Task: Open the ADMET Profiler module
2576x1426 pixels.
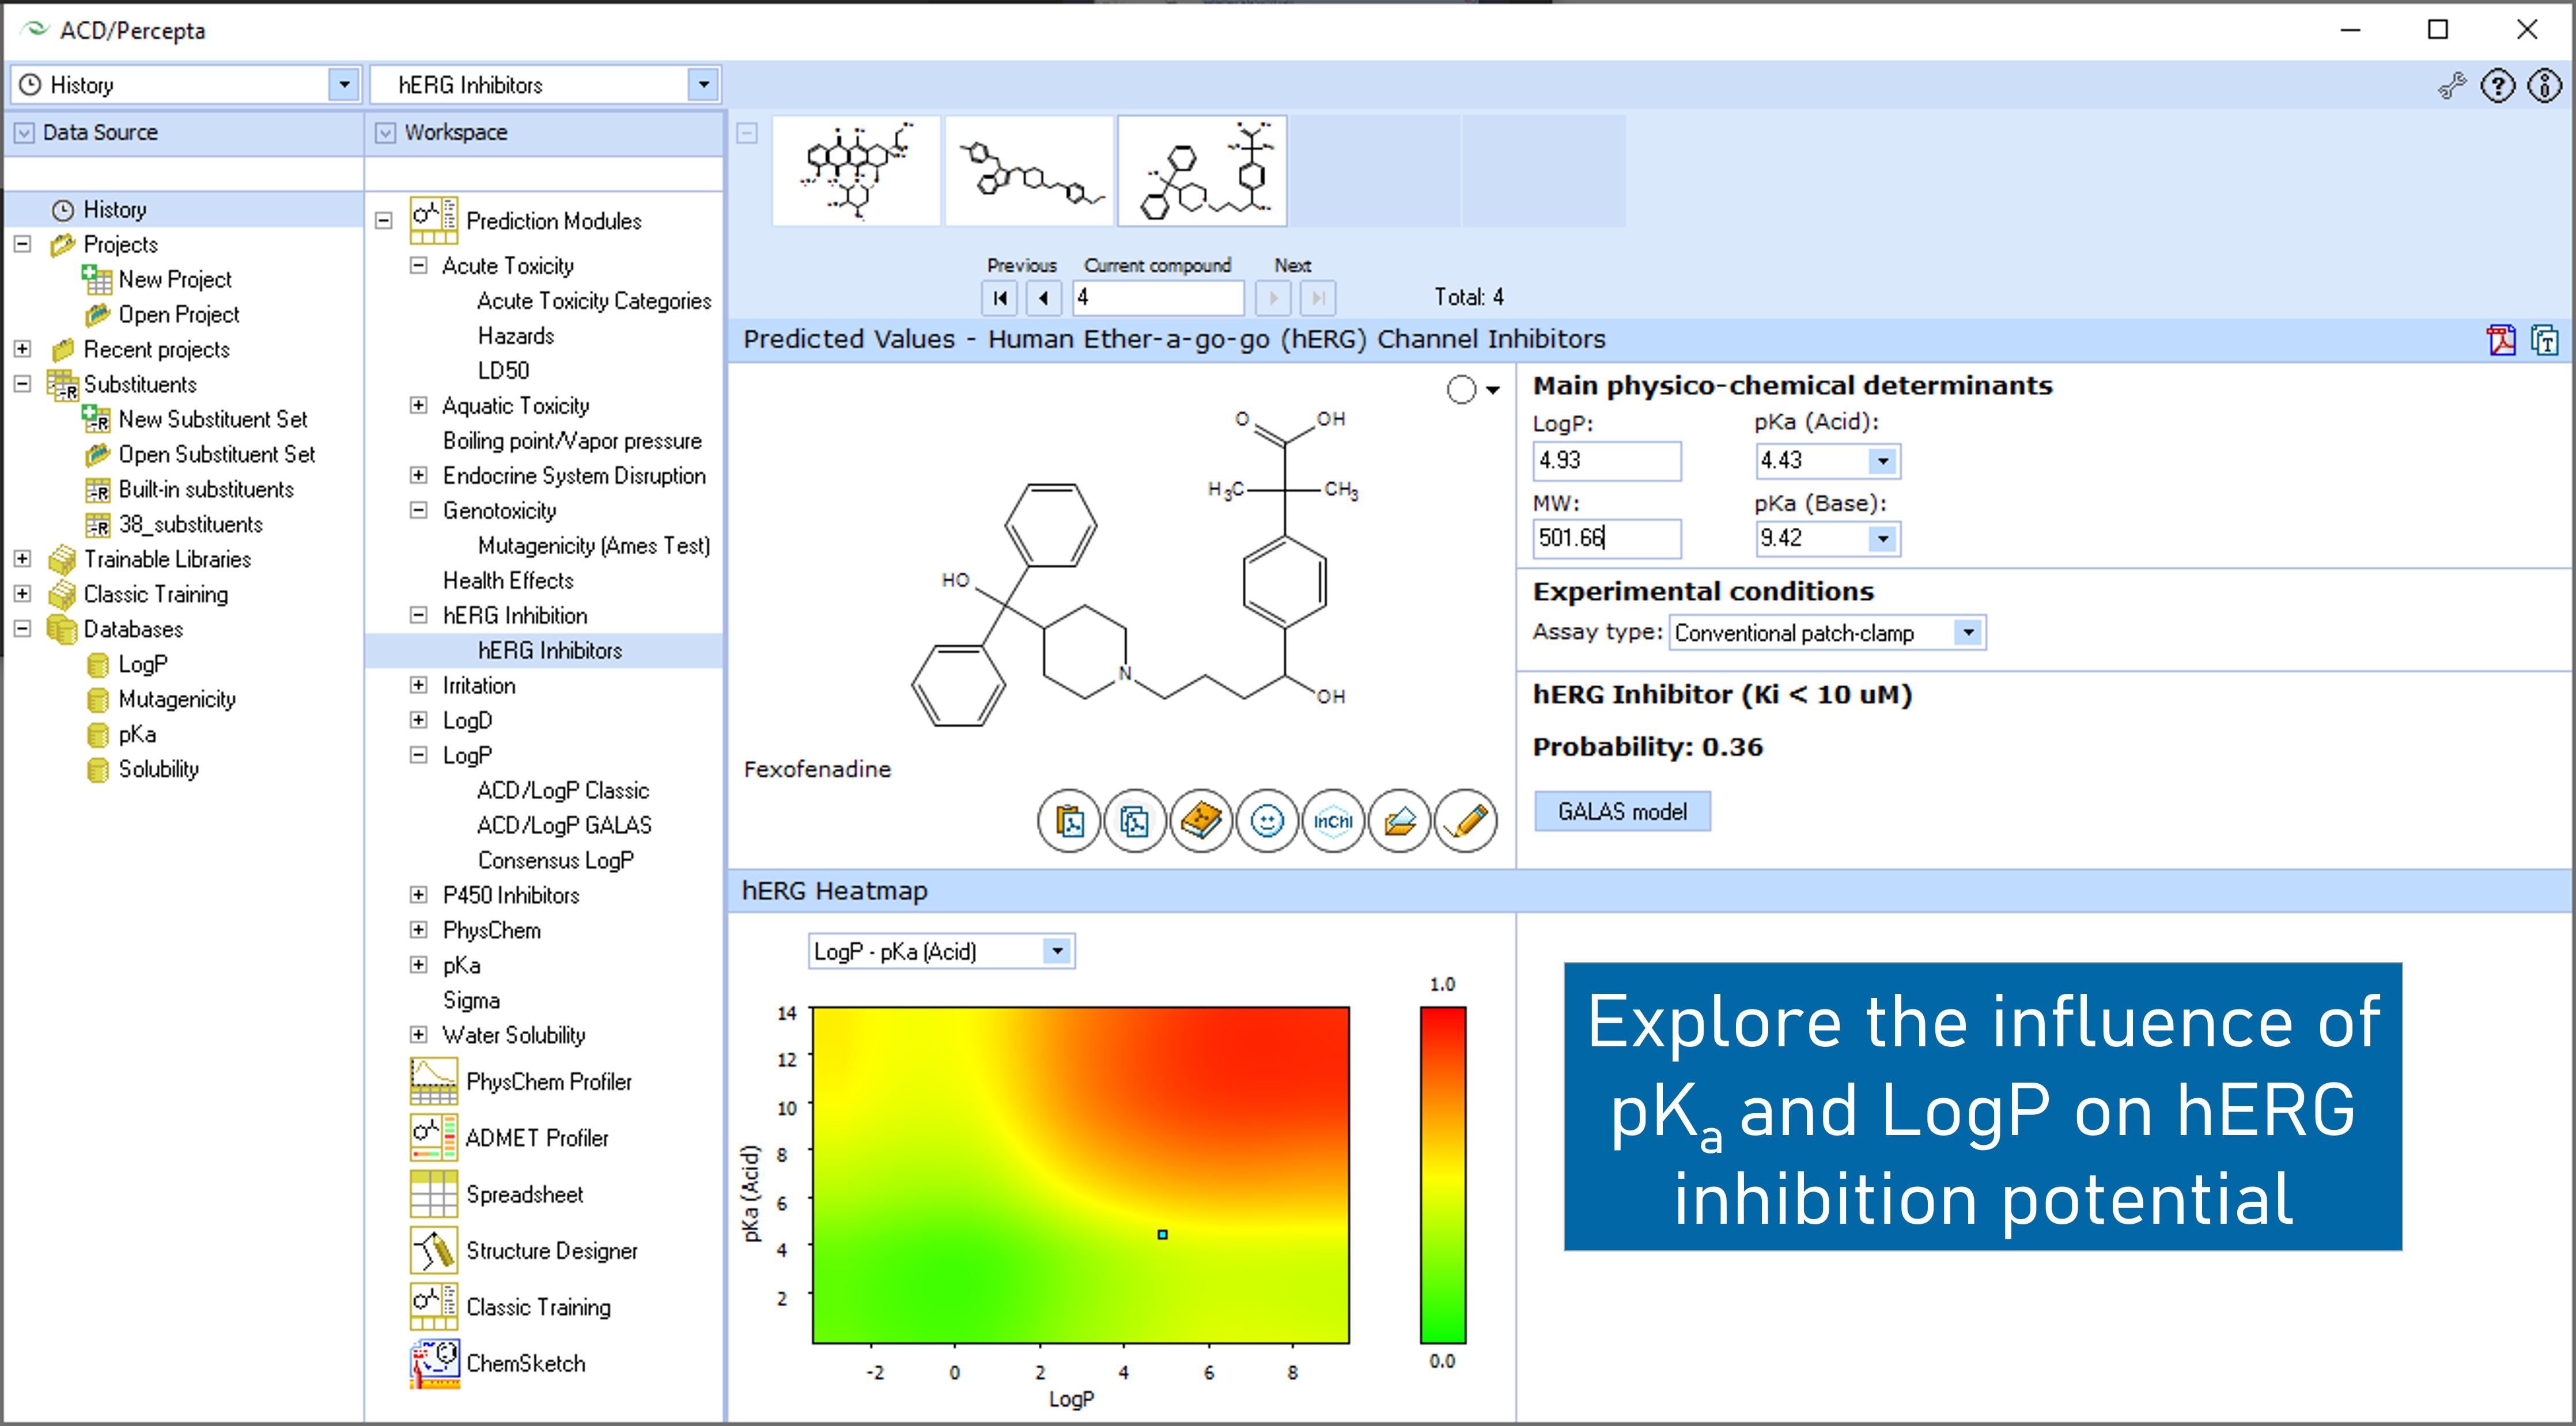Action: (x=536, y=1138)
